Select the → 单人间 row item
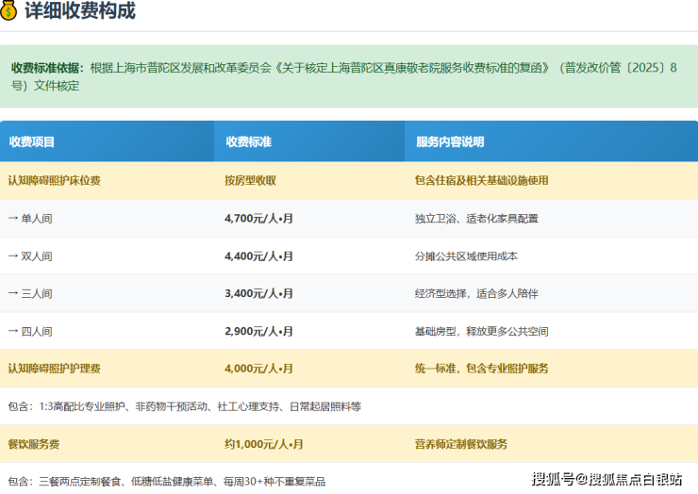This screenshot has height=494, width=698. pos(30,218)
